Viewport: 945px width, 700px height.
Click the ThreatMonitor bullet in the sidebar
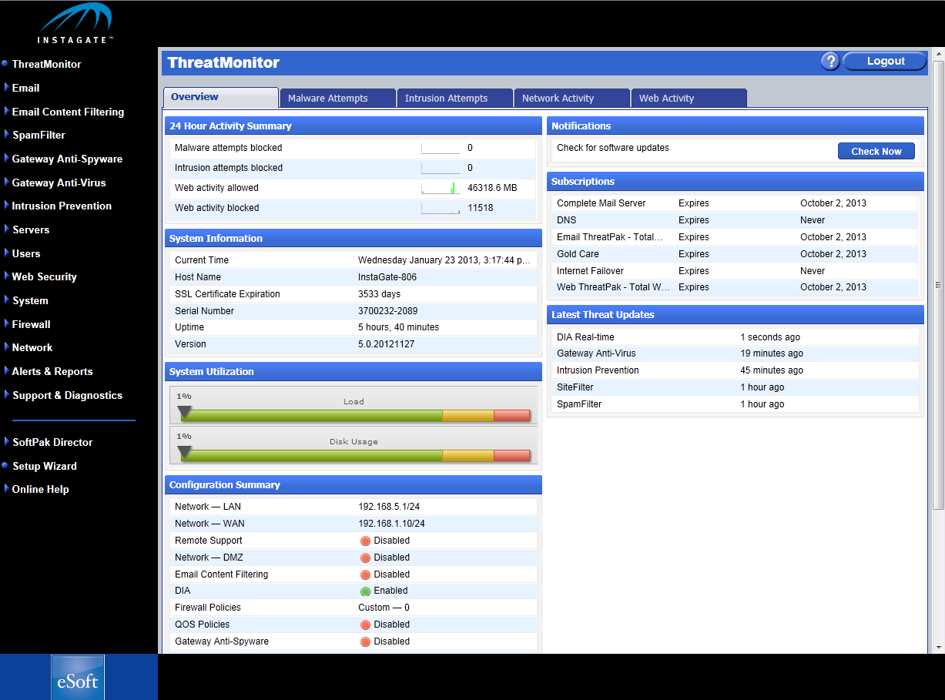click(5, 64)
